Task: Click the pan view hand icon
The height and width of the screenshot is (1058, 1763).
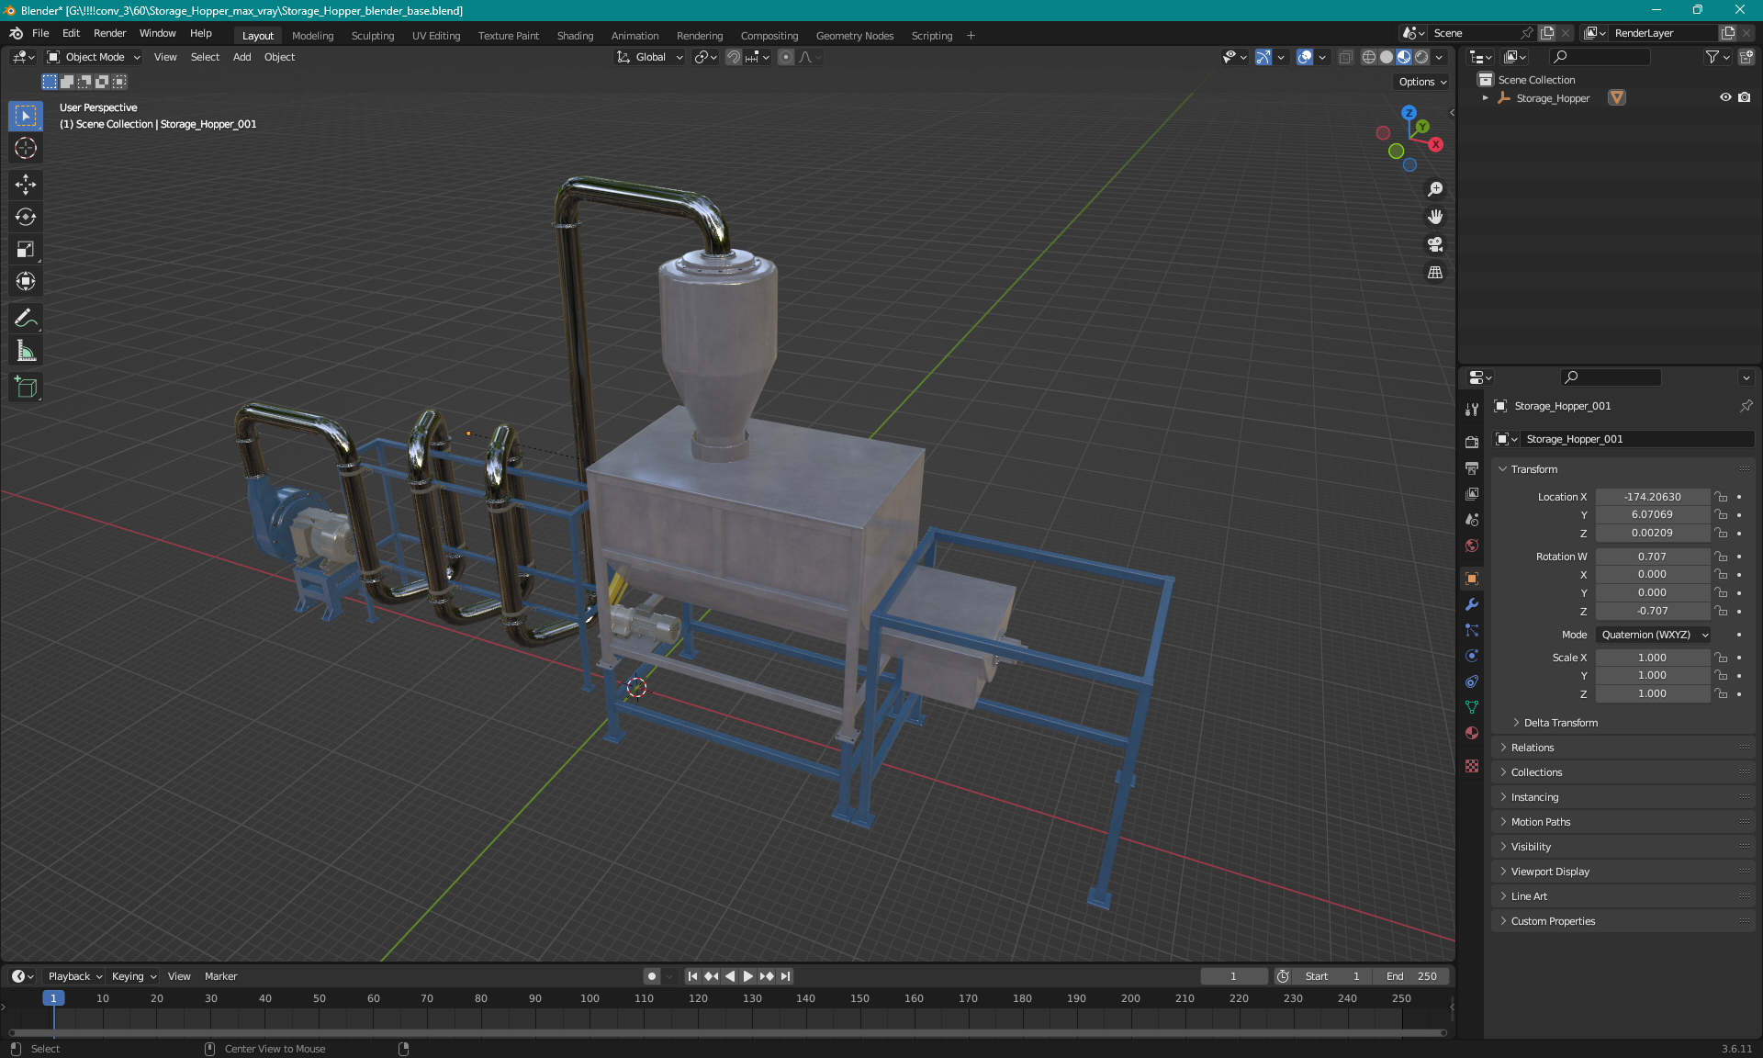Action: pos(1435,217)
